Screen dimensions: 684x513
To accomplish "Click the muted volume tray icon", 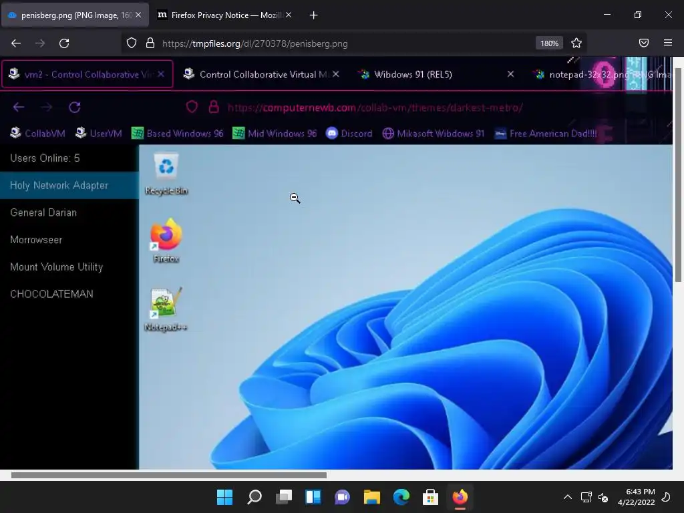I will (x=603, y=497).
